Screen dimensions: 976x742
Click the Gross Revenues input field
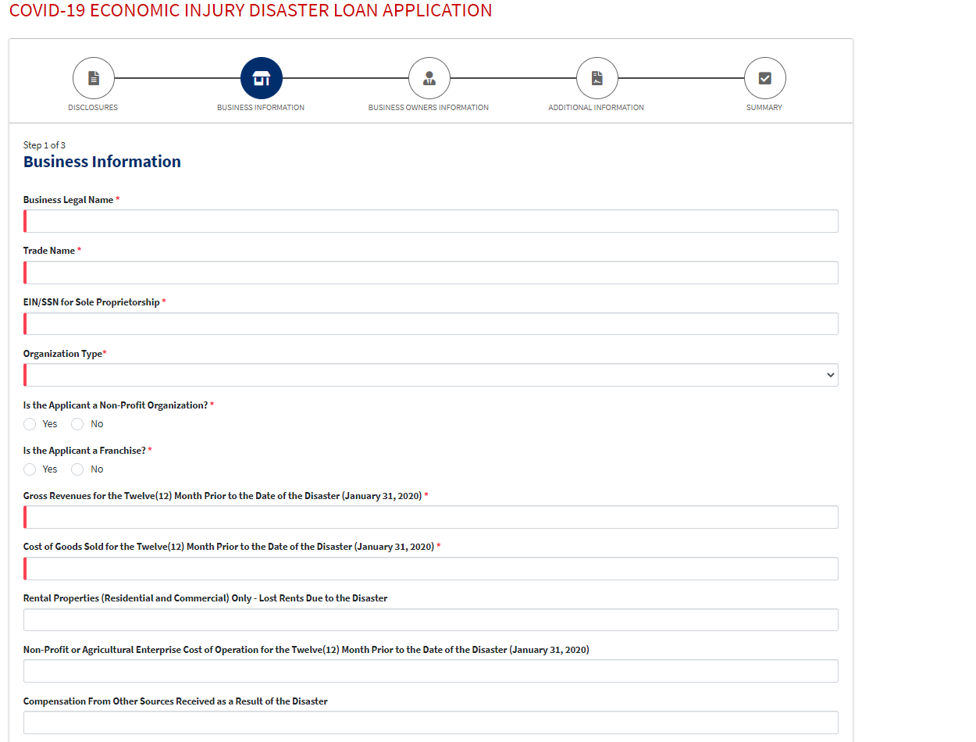point(431,517)
